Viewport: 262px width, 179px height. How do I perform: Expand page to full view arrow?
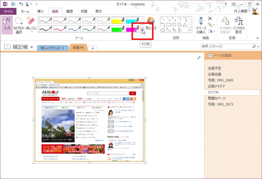click(198, 58)
